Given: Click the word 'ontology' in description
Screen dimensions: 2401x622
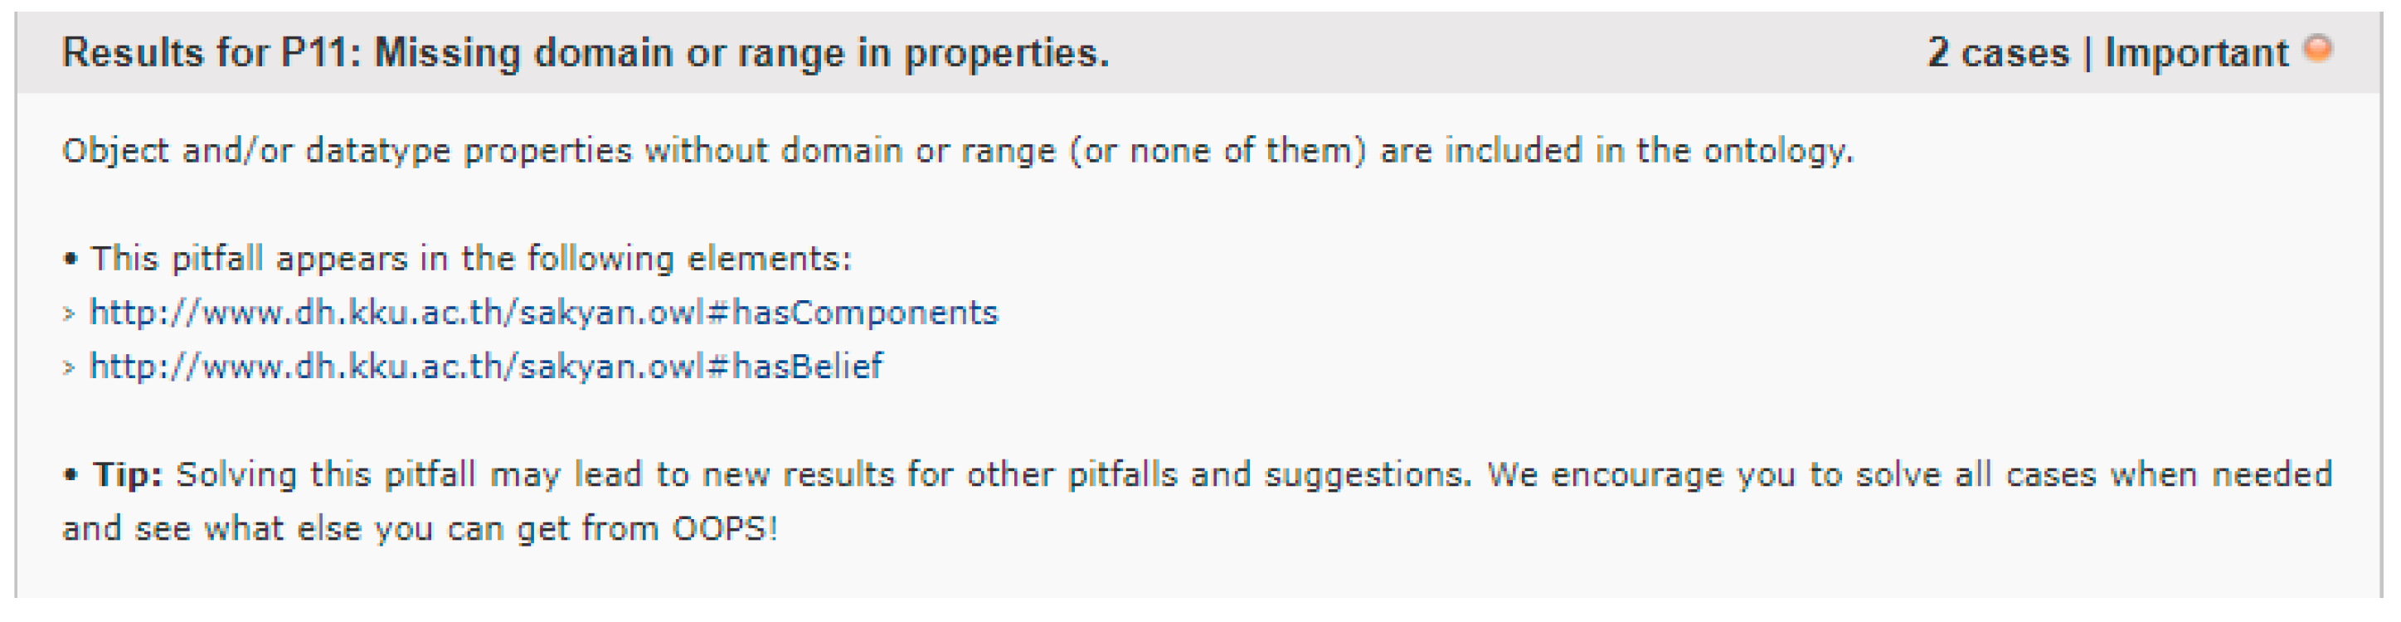Looking at the screenshot, I should (1776, 151).
